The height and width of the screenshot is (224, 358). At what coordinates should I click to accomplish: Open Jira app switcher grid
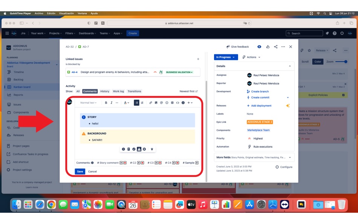tap(7, 33)
